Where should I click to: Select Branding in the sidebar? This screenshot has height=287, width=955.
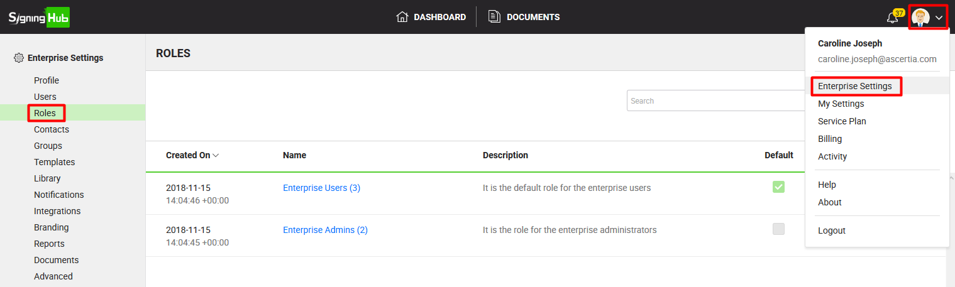[52, 227]
